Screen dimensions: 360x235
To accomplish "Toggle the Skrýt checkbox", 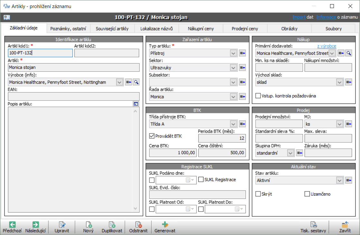I will [x=258, y=194].
